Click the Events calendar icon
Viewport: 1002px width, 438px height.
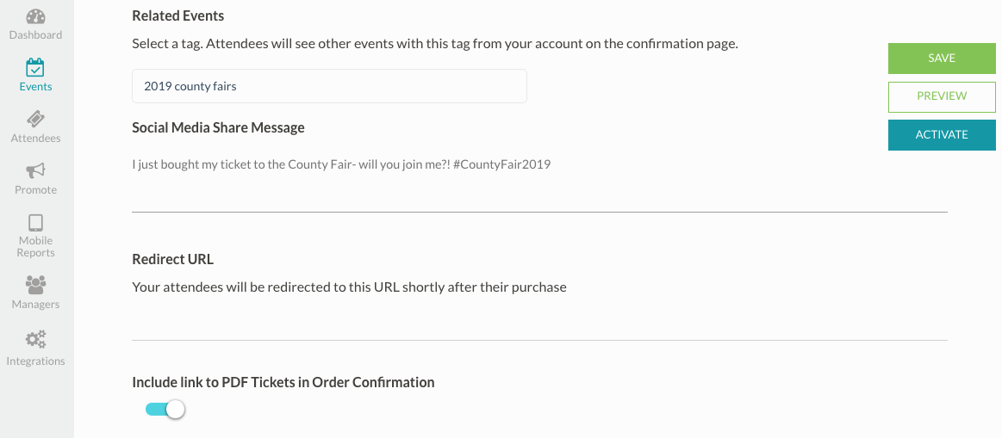pyautogui.click(x=35, y=67)
